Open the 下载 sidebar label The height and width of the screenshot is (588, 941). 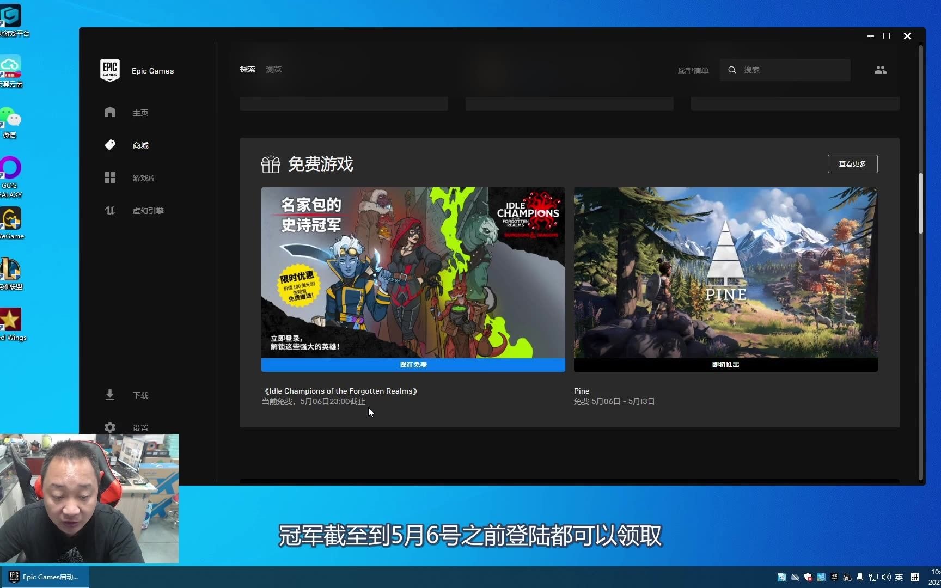point(140,395)
